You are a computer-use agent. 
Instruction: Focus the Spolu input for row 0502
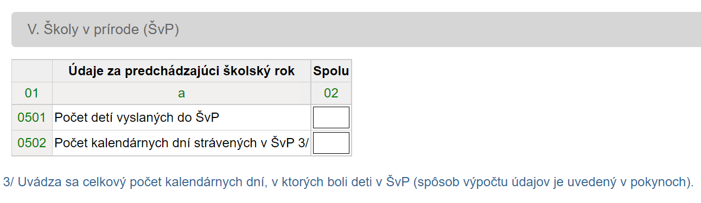(x=331, y=143)
